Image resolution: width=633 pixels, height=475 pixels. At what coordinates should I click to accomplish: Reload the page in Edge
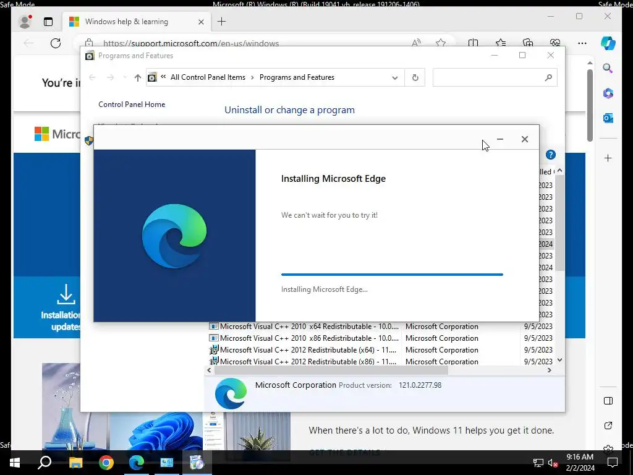coord(56,43)
